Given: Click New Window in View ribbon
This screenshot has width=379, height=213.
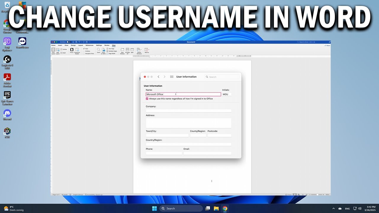Looking at the screenshot, I should coord(122,51).
